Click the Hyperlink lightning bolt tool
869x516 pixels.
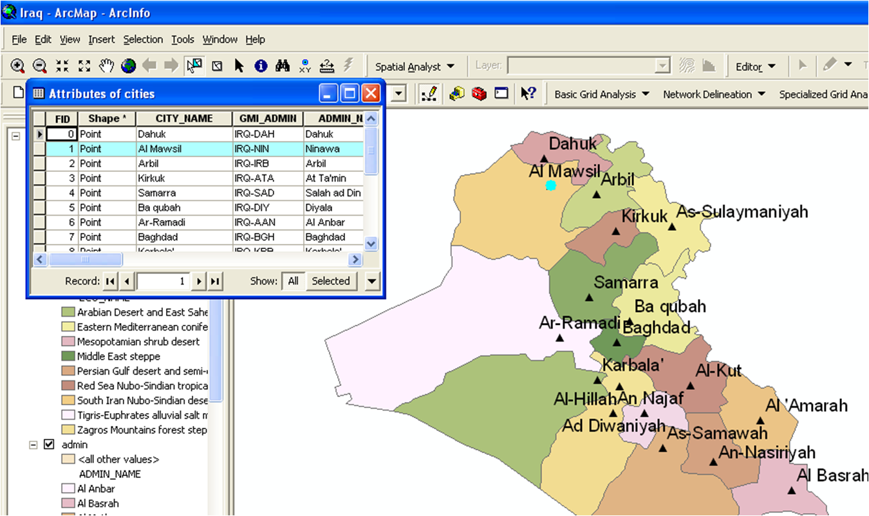[349, 65]
